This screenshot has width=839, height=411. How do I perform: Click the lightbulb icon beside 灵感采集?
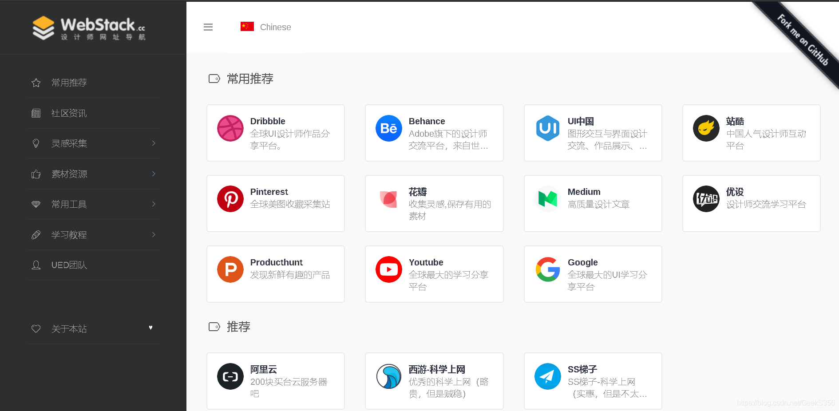36,143
